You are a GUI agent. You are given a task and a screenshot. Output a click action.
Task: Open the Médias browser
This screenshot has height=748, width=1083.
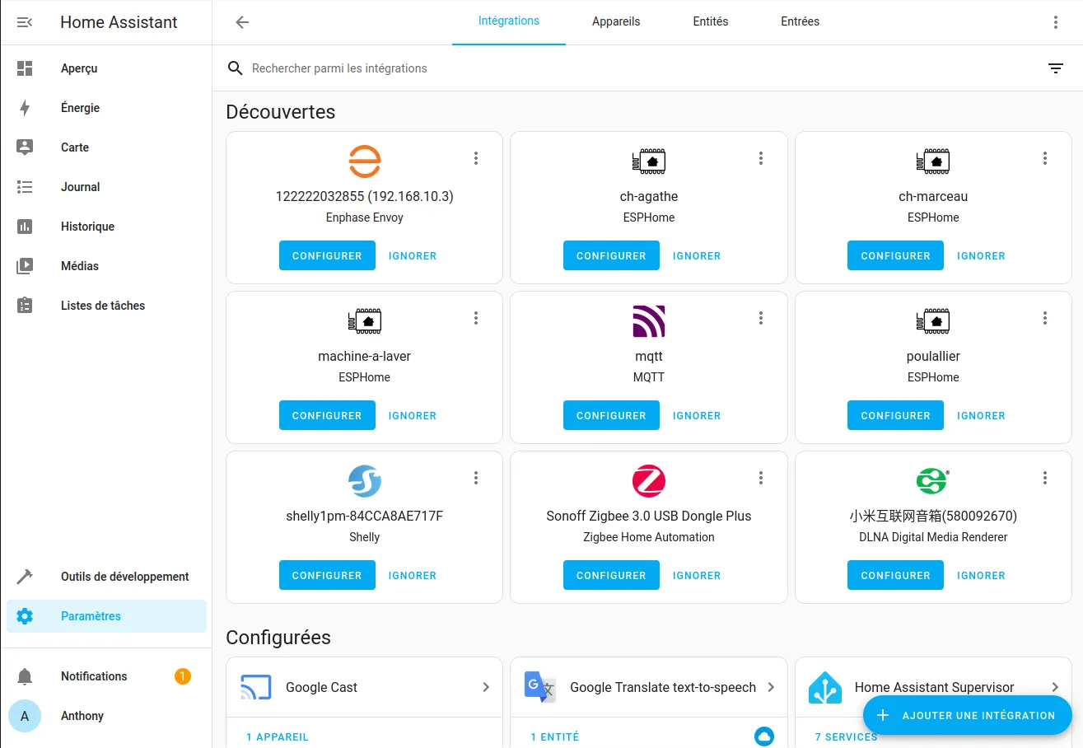point(78,265)
